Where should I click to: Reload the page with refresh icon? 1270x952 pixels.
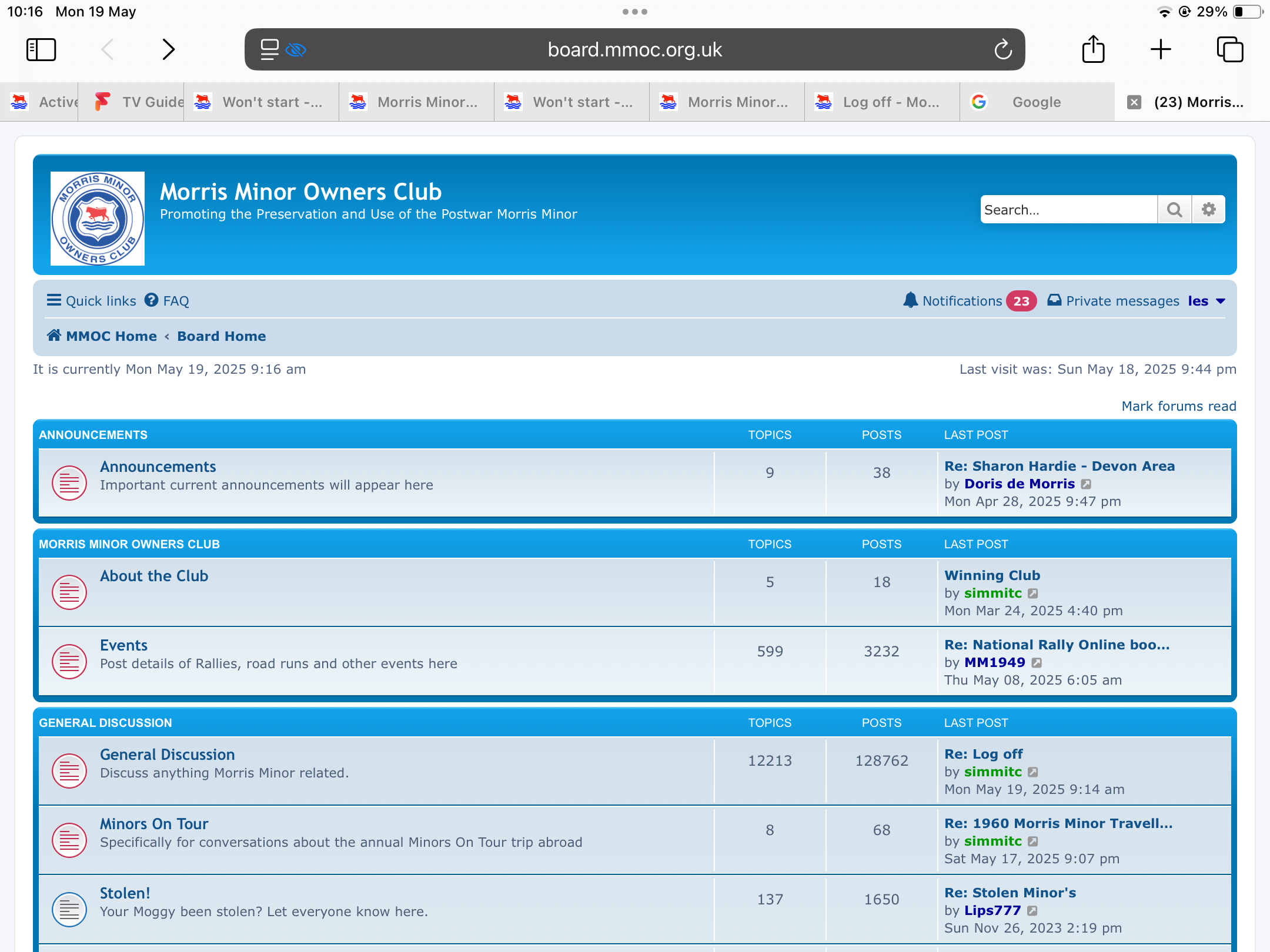tap(1003, 49)
